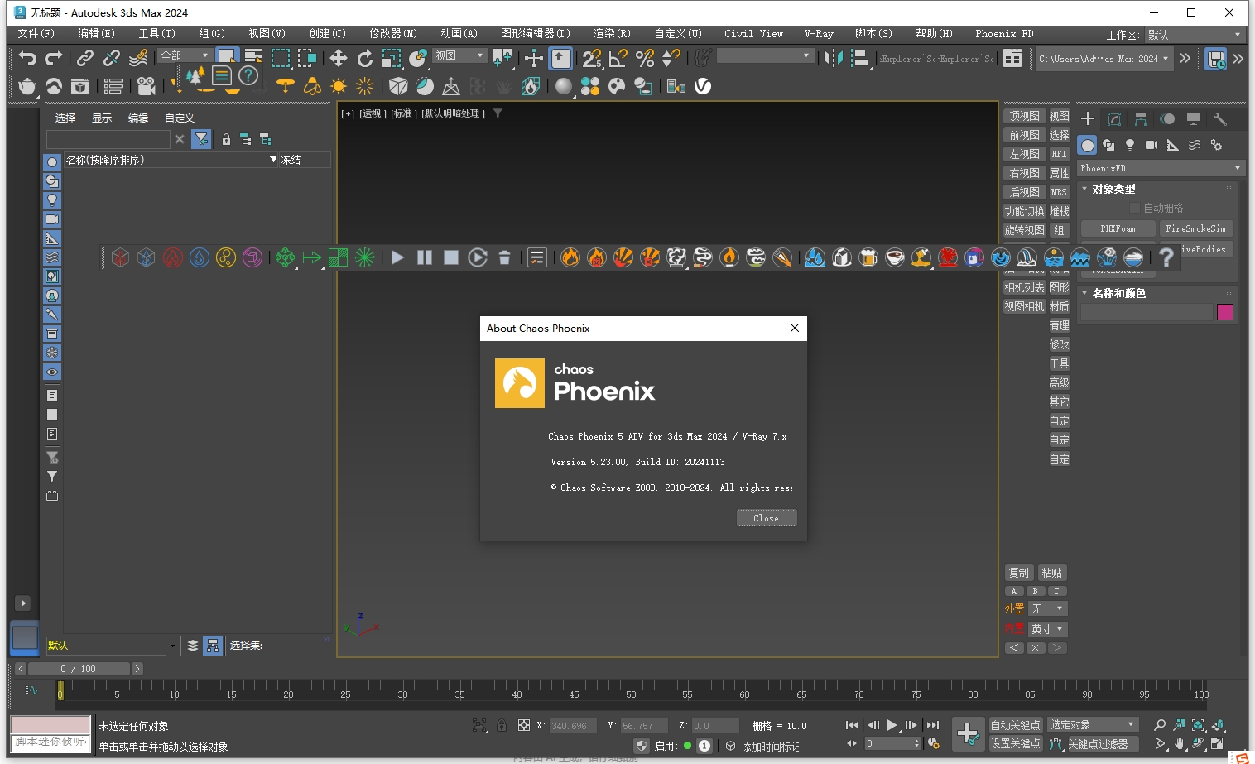Click the Phoenix fire preset flame icon
The height and width of the screenshot is (764, 1255).
570,257
